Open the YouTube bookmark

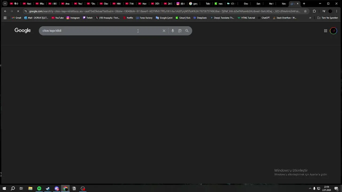(57, 18)
